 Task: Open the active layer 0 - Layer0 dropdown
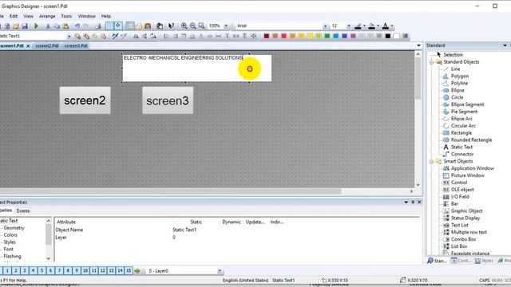[220, 271]
